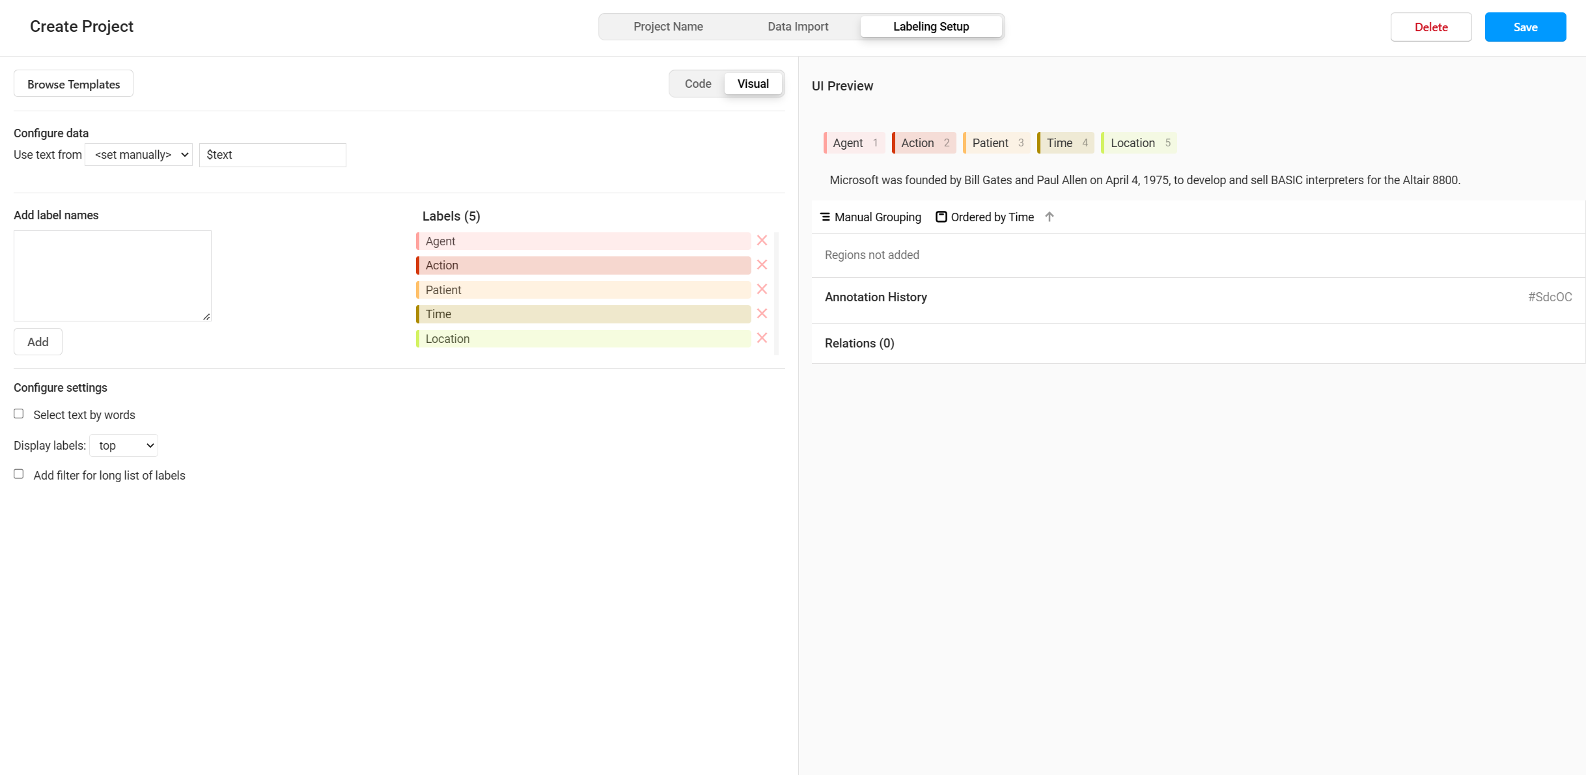Open the Manual Grouping options
Screen dimensions: 1586x775
pos(877,217)
